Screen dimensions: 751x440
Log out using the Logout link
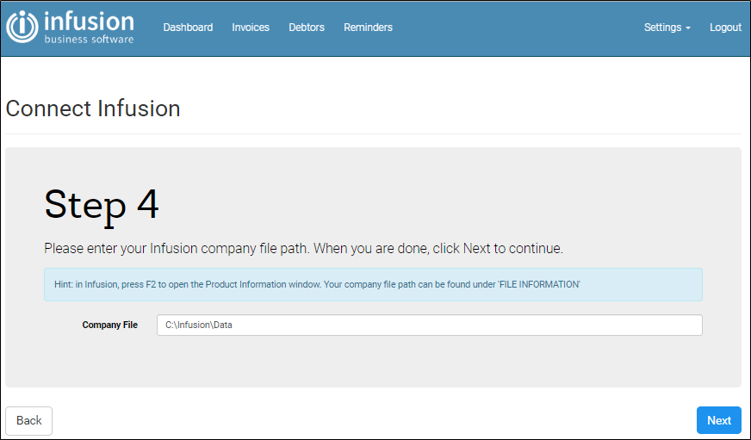pos(725,28)
